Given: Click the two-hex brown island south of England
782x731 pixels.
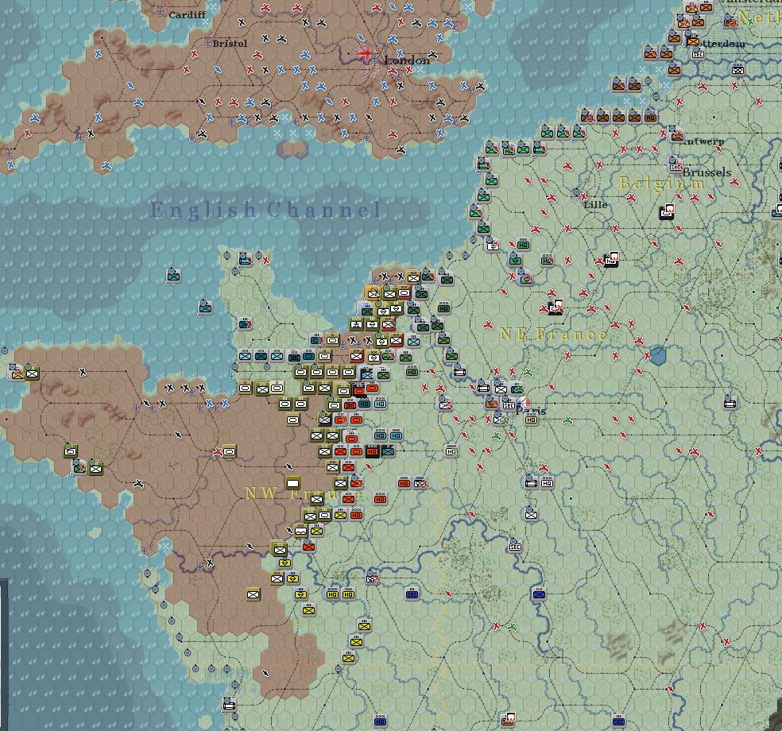Looking at the screenshot, I should pyautogui.click(x=293, y=149).
